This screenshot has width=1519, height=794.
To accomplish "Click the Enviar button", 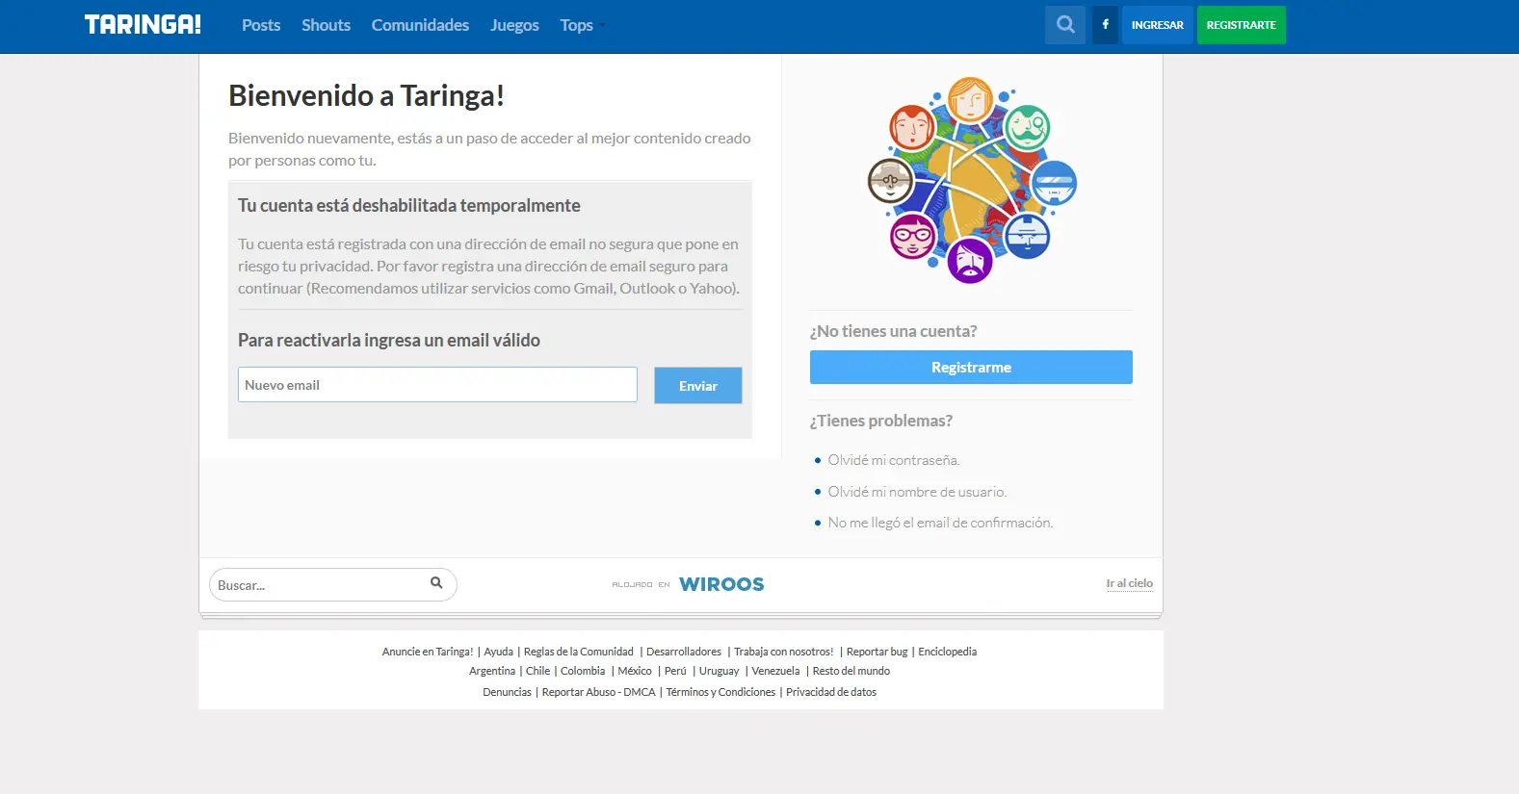I will click(698, 385).
